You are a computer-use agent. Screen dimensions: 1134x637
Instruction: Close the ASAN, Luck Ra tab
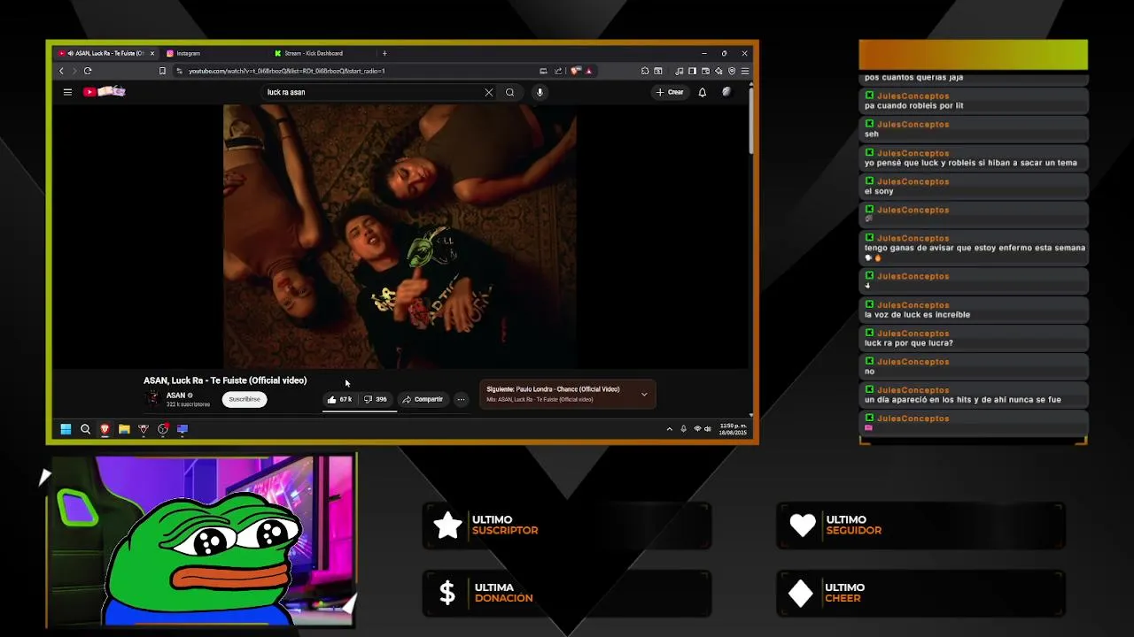(151, 53)
